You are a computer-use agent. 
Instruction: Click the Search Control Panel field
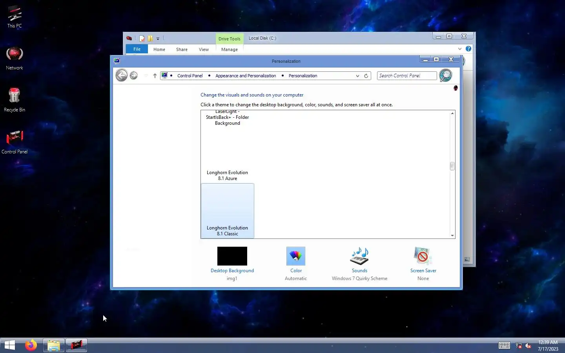(x=407, y=76)
